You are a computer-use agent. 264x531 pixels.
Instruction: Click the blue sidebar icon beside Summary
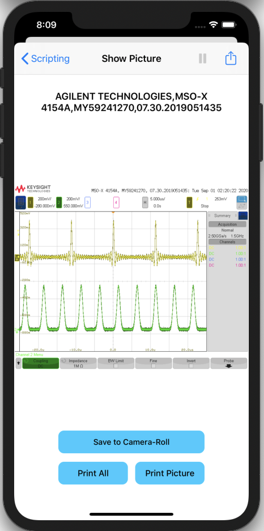pos(243,216)
